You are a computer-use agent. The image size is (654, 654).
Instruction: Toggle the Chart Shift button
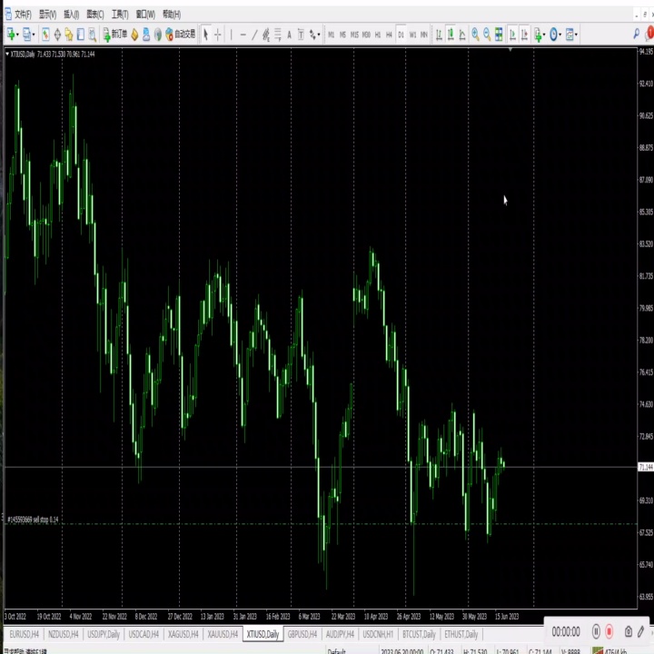tap(524, 35)
